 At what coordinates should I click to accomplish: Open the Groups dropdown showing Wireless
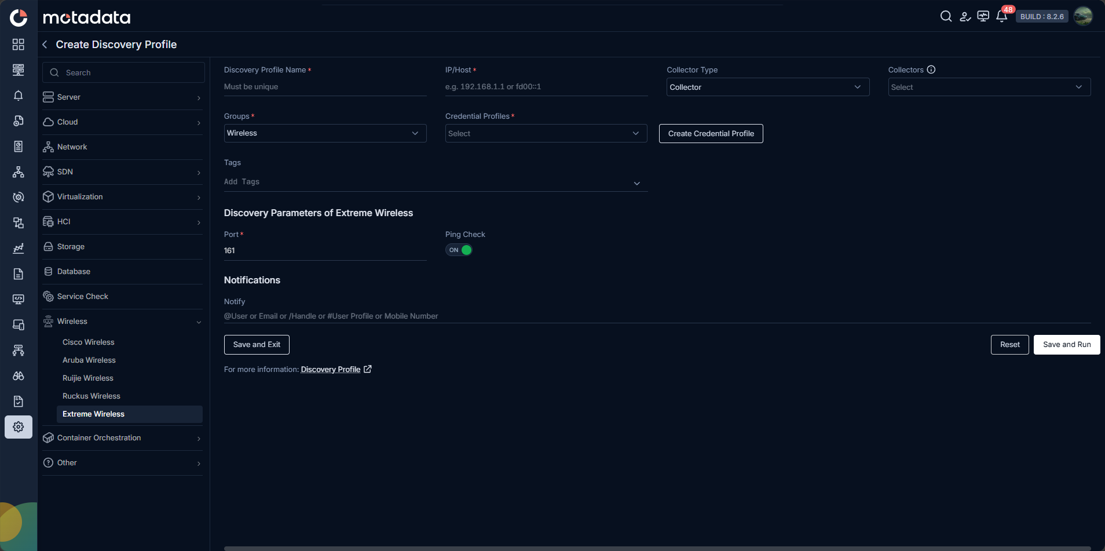point(325,133)
